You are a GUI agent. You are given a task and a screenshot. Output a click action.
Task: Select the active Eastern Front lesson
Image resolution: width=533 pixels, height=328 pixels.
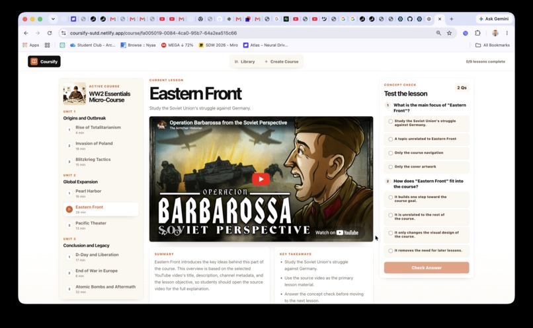101,209
